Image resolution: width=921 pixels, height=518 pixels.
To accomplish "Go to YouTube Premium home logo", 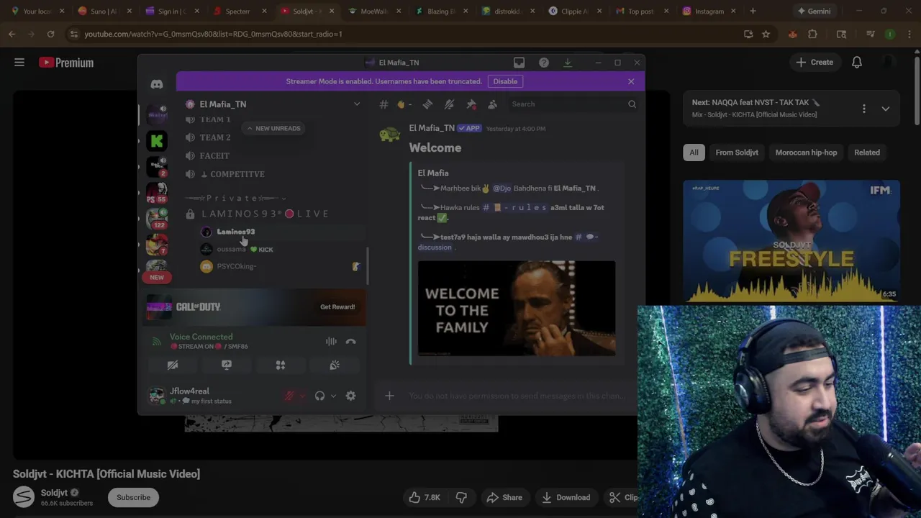I will [66, 63].
